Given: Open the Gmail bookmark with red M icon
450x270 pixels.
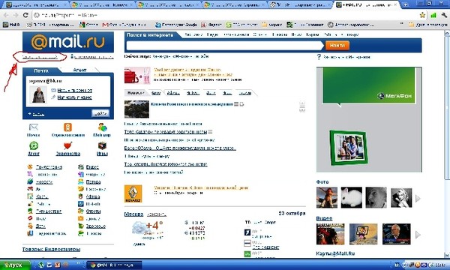Looking at the screenshot, I should click(124, 25).
